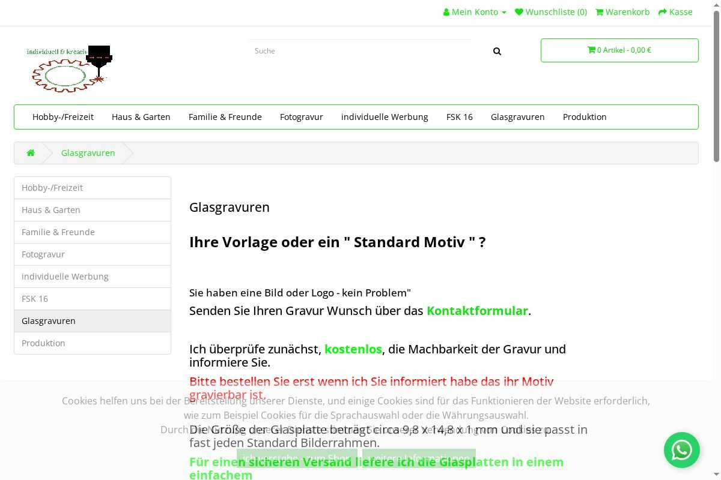The height and width of the screenshot is (480, 721).
Task: Open the Wunschliste heart link
Action: [x=551, y=12]
